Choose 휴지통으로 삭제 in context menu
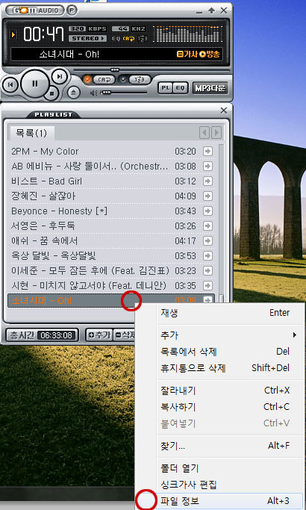This screenshot has width=306, height=510. pyautogui.click(x=220, y=368)
